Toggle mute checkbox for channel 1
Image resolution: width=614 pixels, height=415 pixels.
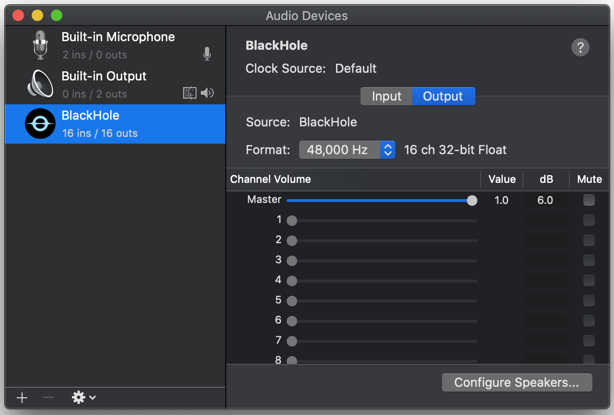(589, 220)
